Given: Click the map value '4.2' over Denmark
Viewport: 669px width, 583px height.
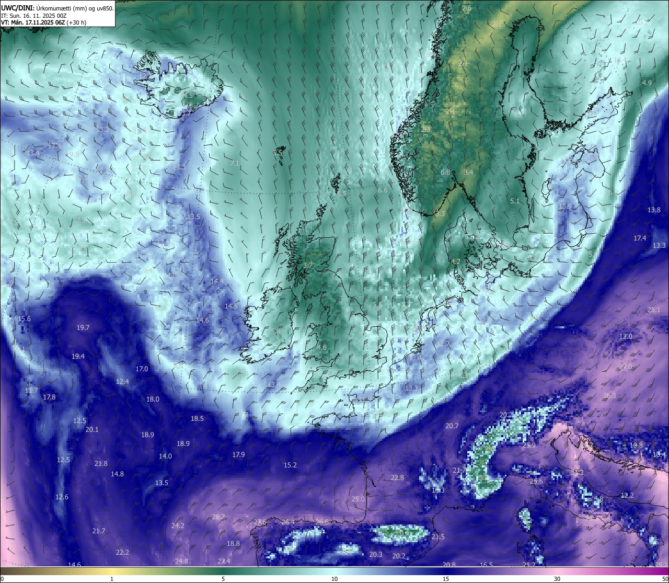Looking at the screenshot, I should [456, 262].
